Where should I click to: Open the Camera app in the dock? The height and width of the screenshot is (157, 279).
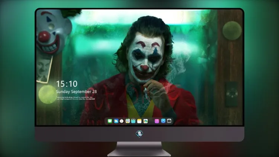(169, 121)
